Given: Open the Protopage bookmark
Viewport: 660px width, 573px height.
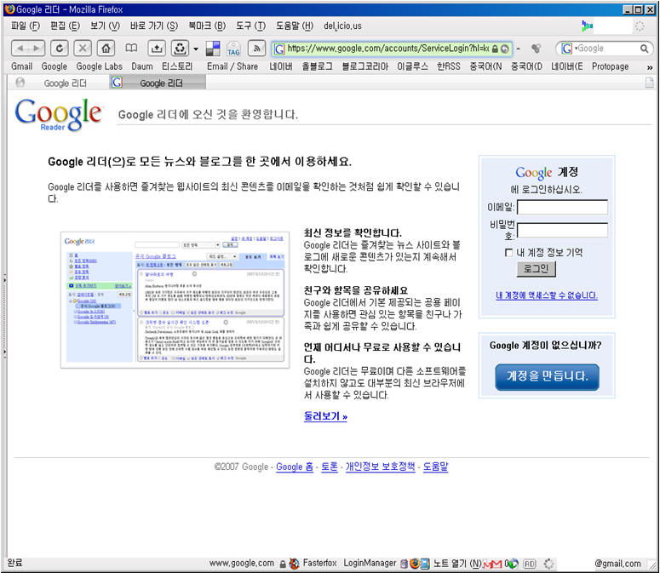Looking at the screenshot, I should [610, 66].
